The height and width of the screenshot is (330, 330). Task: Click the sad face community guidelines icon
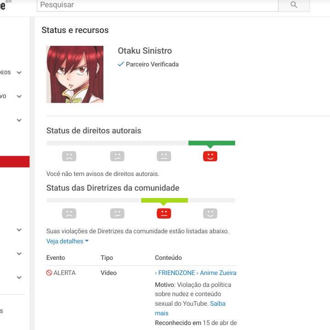click(69, 214)
